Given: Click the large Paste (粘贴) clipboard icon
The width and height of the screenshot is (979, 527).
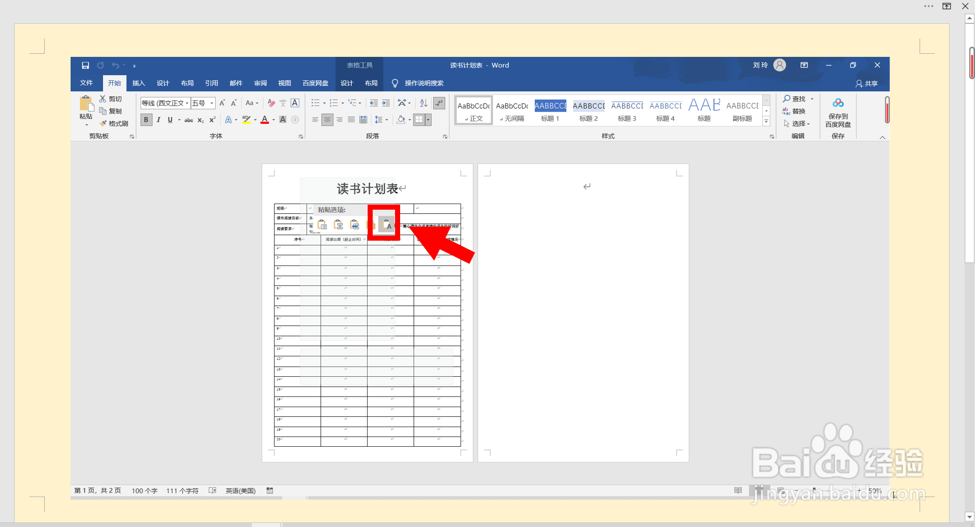Looking at the screenshot, I should (x=86, y=104).
